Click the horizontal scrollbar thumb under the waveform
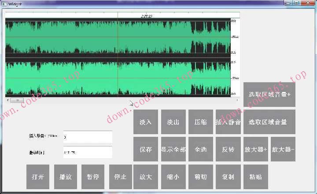 click(x=17, y=100)
